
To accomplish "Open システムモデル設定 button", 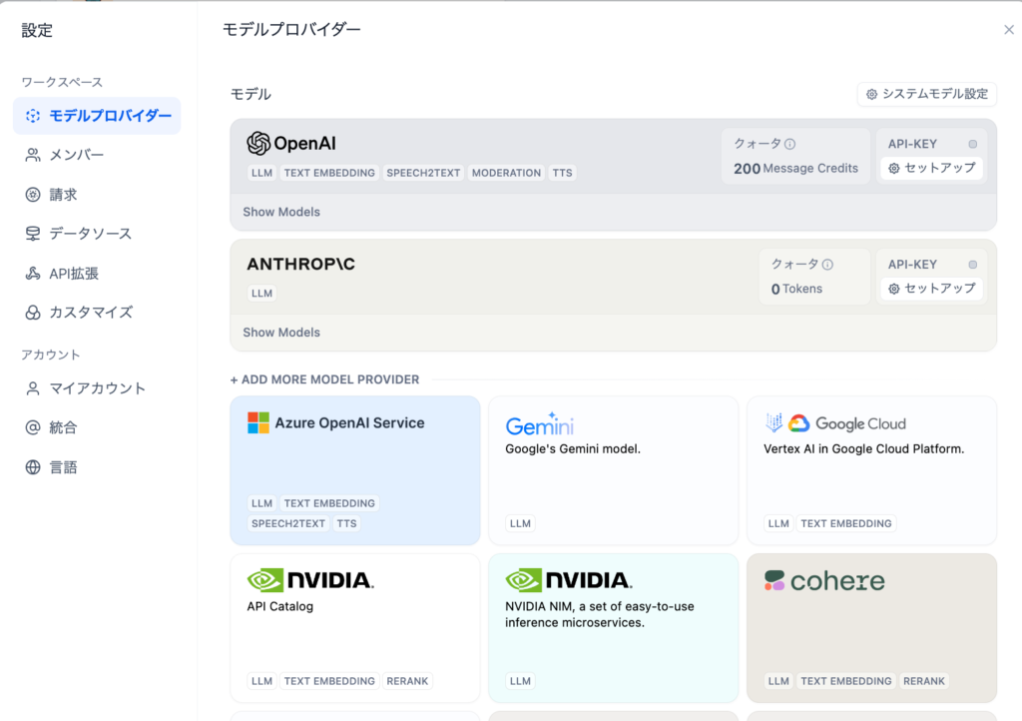I will (927, 95).
